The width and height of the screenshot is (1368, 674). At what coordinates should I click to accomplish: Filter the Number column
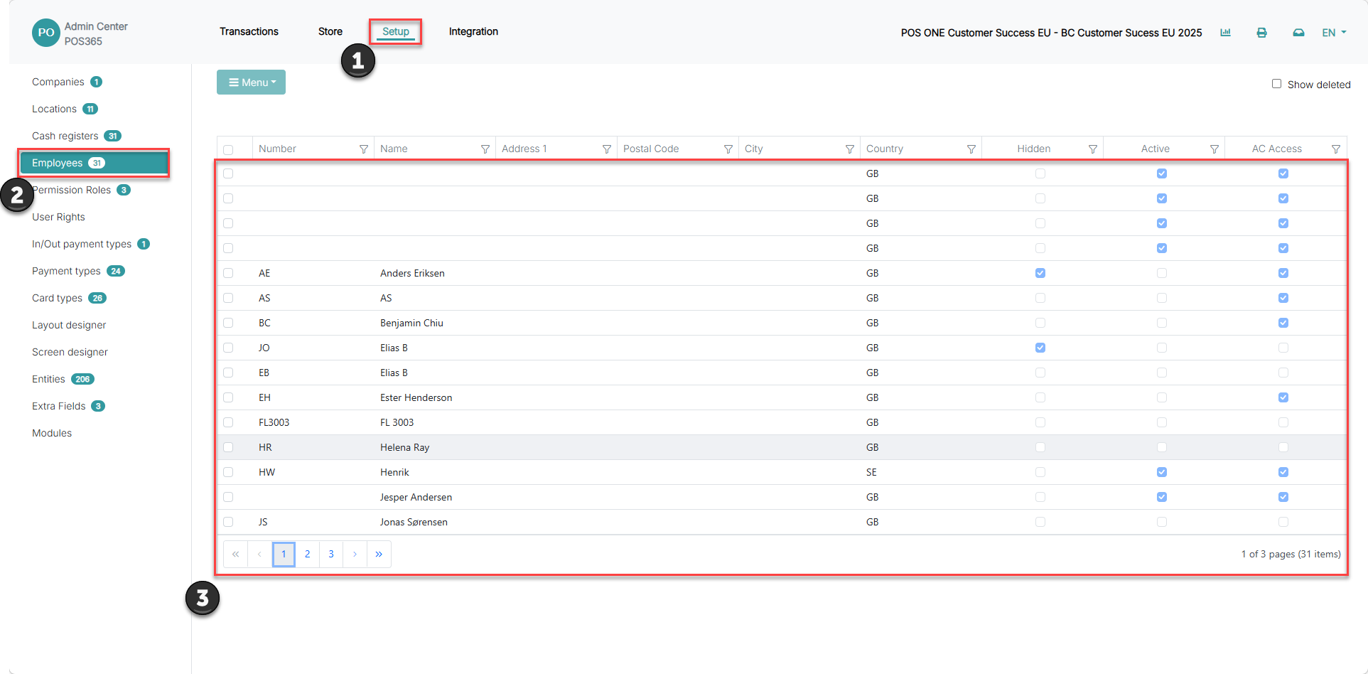[x=364, y=149]
